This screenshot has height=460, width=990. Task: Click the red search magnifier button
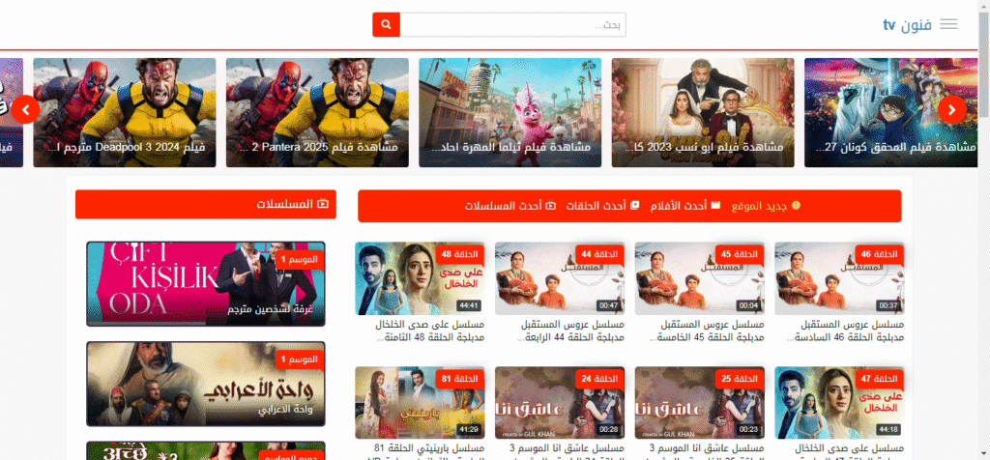pyautogui.click(x=387, y=24)
